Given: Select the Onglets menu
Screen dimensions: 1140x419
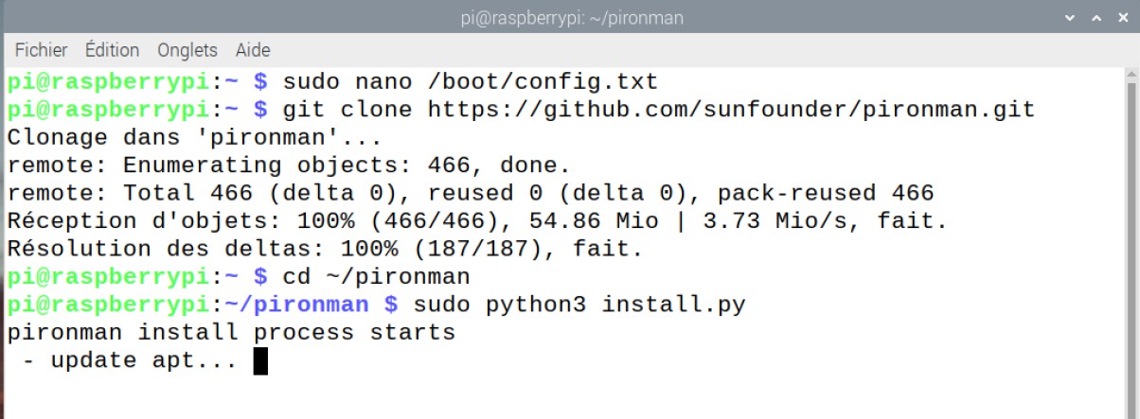Looking at the screenshot, I should [187, 50].
